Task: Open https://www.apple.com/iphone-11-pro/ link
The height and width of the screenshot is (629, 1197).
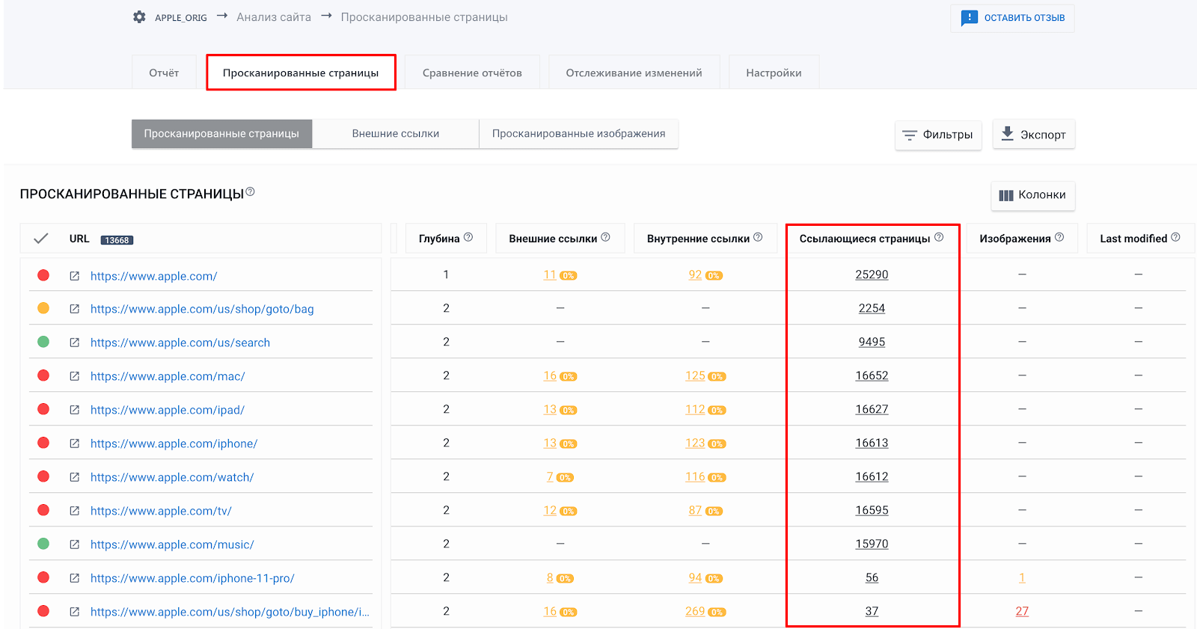Action: tap(192, 578)
